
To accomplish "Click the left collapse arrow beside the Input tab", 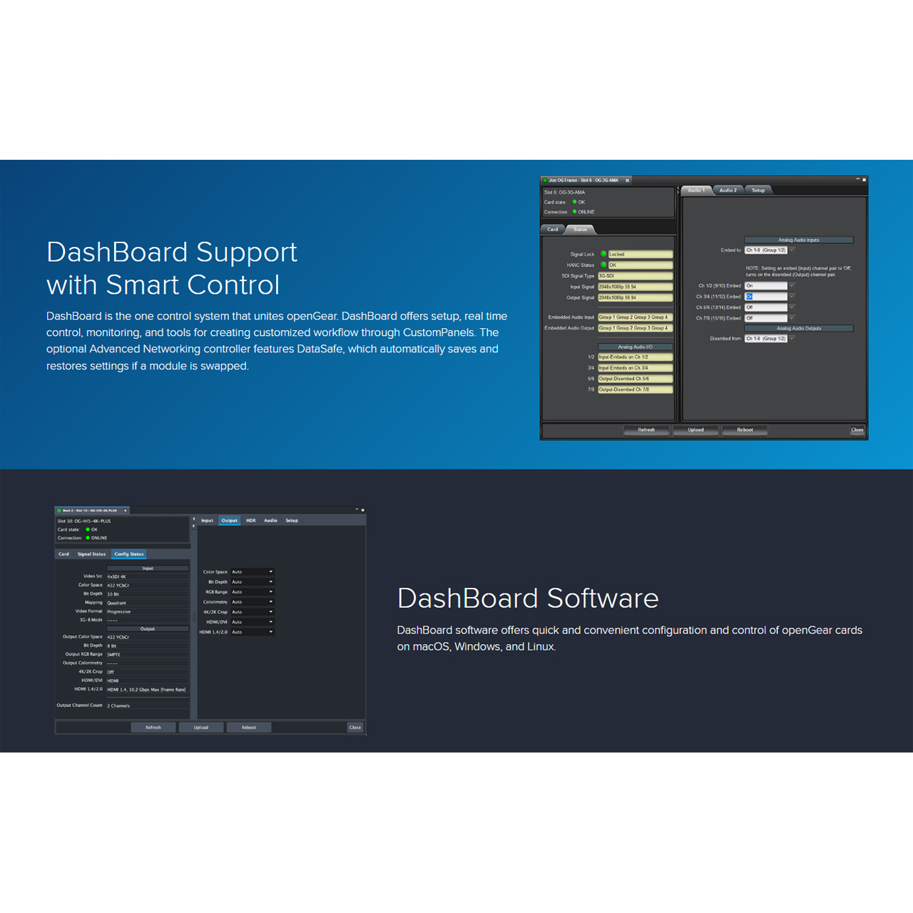I will click(194, 519).
